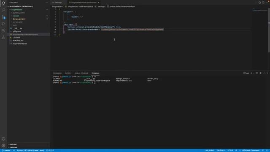Open Source Control view in activity bar
Image resolution: width=270 pixels, height=152 pixels.
[x=3, y=17]
